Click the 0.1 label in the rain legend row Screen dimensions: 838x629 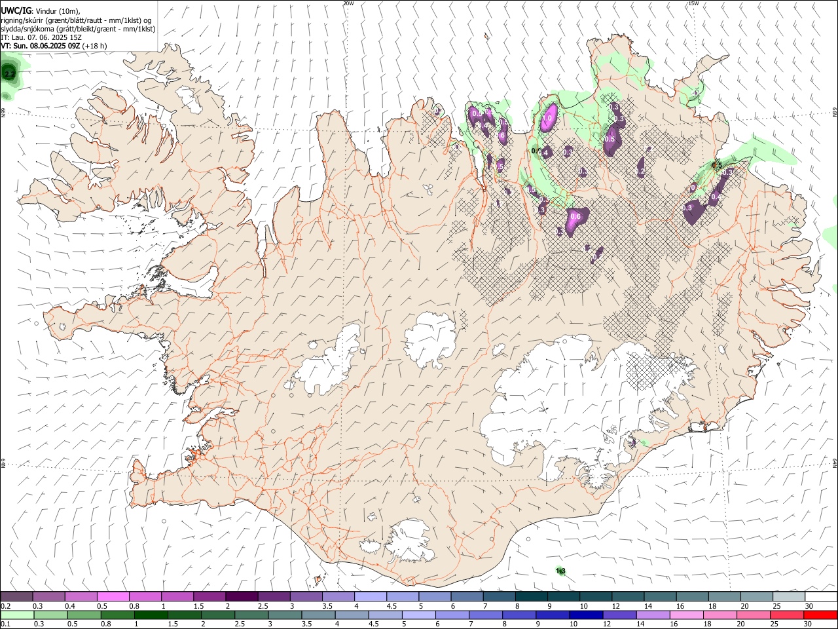(x=6, y=624)
